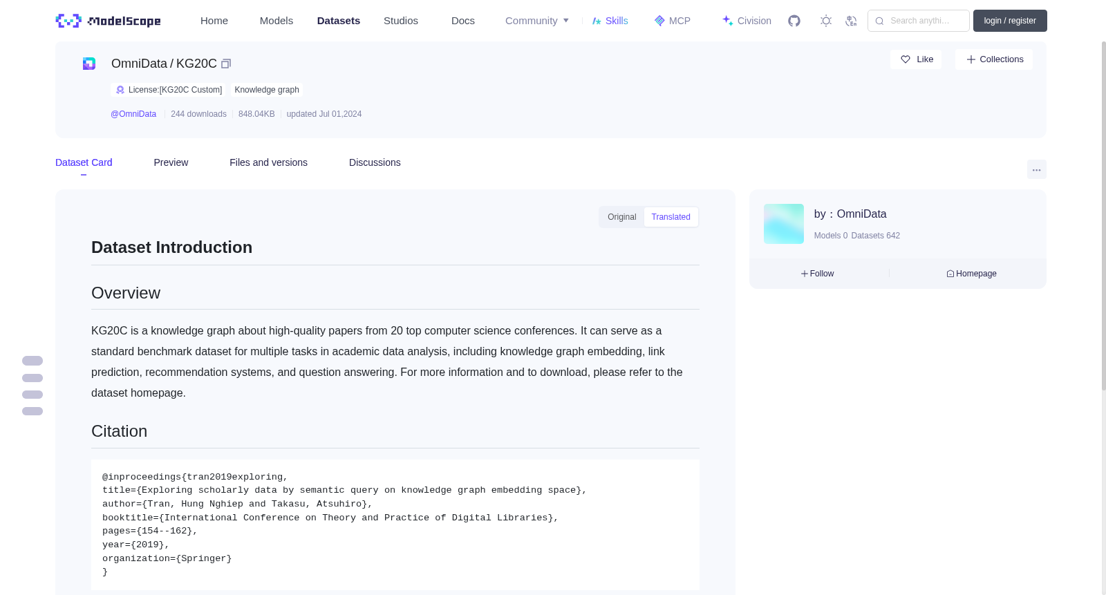The image size is (1106, 595).
Task: Switch to the Preview tab
Action: [171, 162]
